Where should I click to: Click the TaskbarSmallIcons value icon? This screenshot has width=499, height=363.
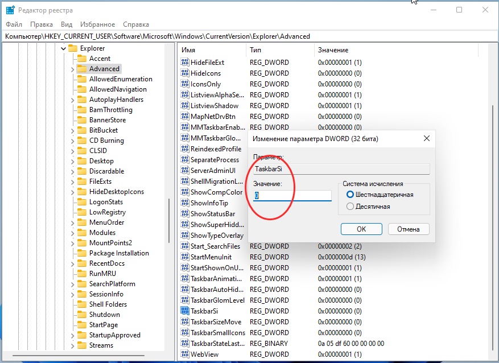point(184,332)
